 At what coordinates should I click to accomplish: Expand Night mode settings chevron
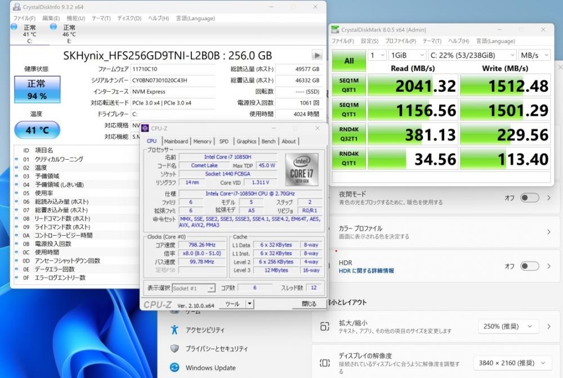click(x=548, y=197)
